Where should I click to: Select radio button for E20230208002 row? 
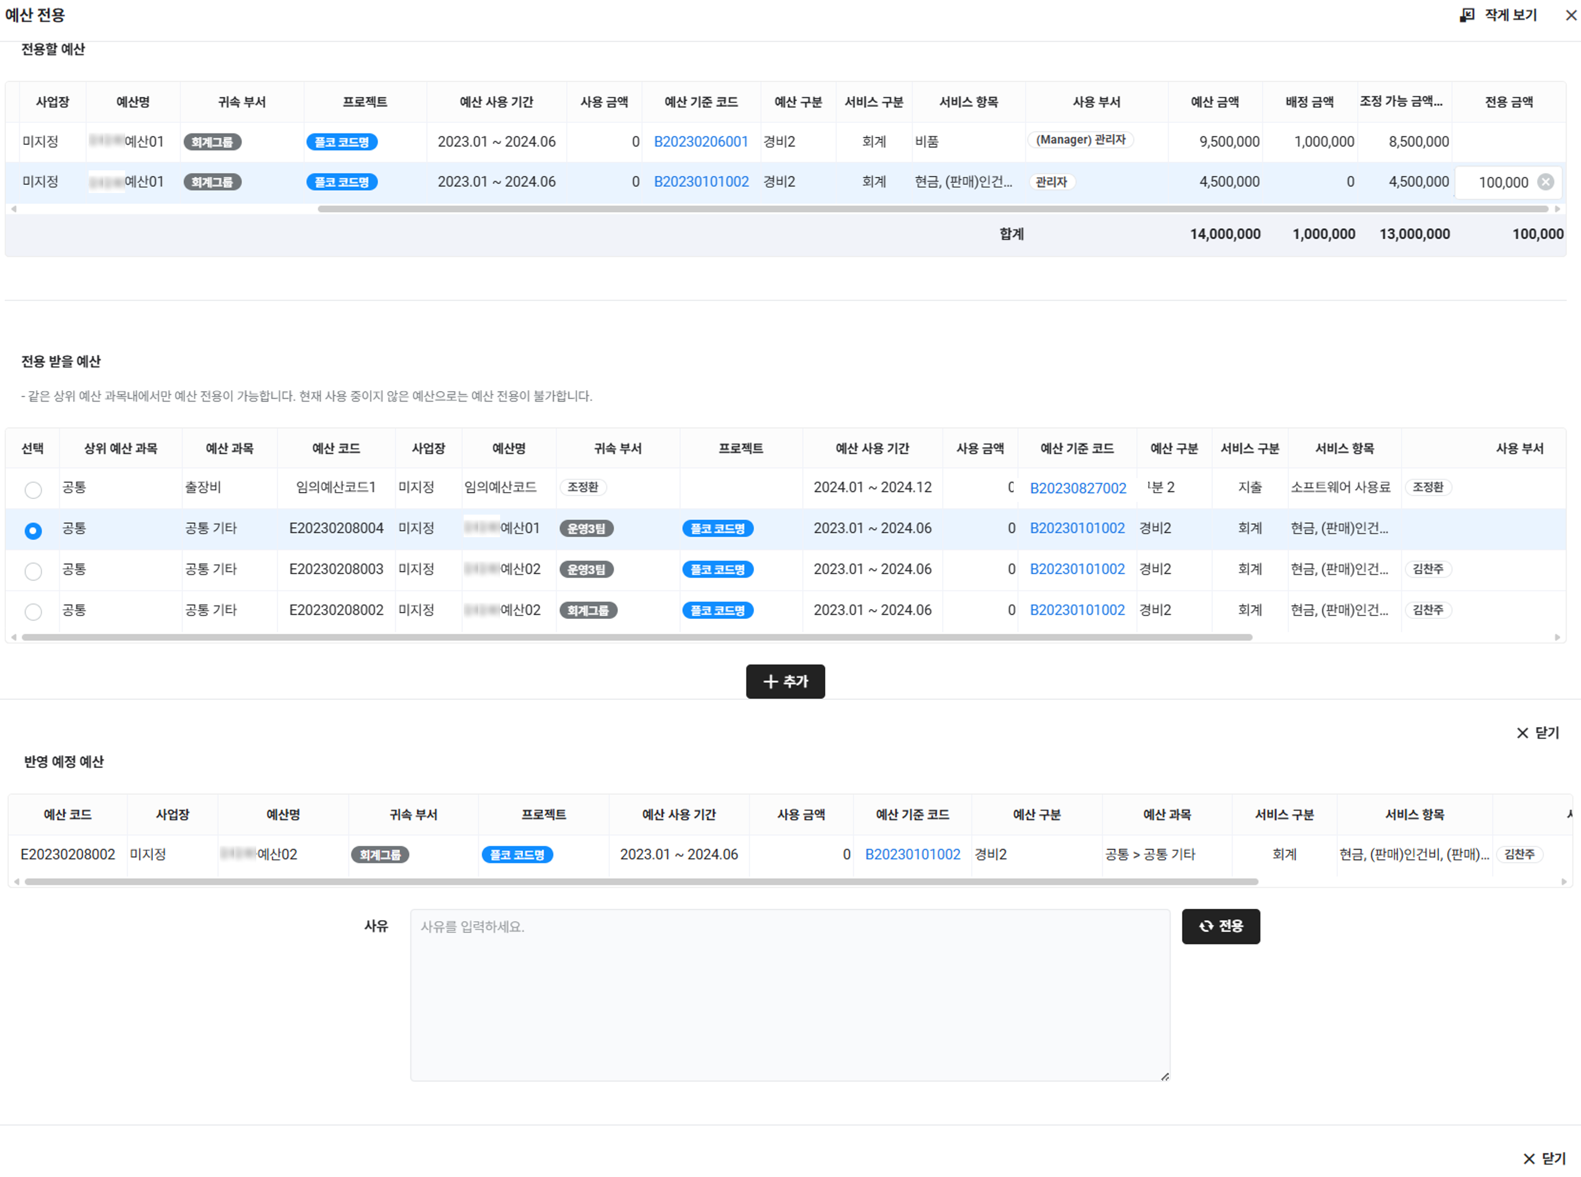point(33,611)
